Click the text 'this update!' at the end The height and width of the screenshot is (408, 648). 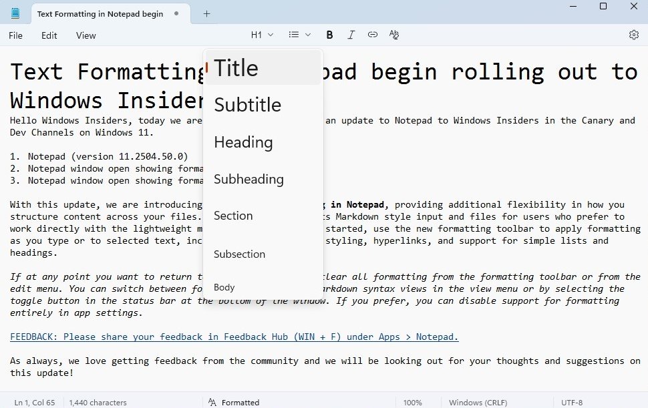[x=41, y=373]
